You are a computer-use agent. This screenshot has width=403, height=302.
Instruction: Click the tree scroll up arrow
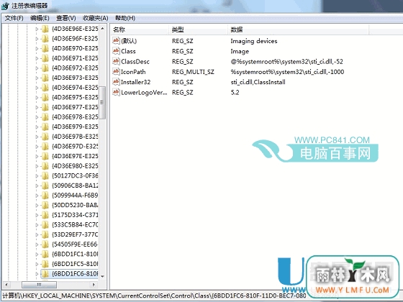point(102,28)
